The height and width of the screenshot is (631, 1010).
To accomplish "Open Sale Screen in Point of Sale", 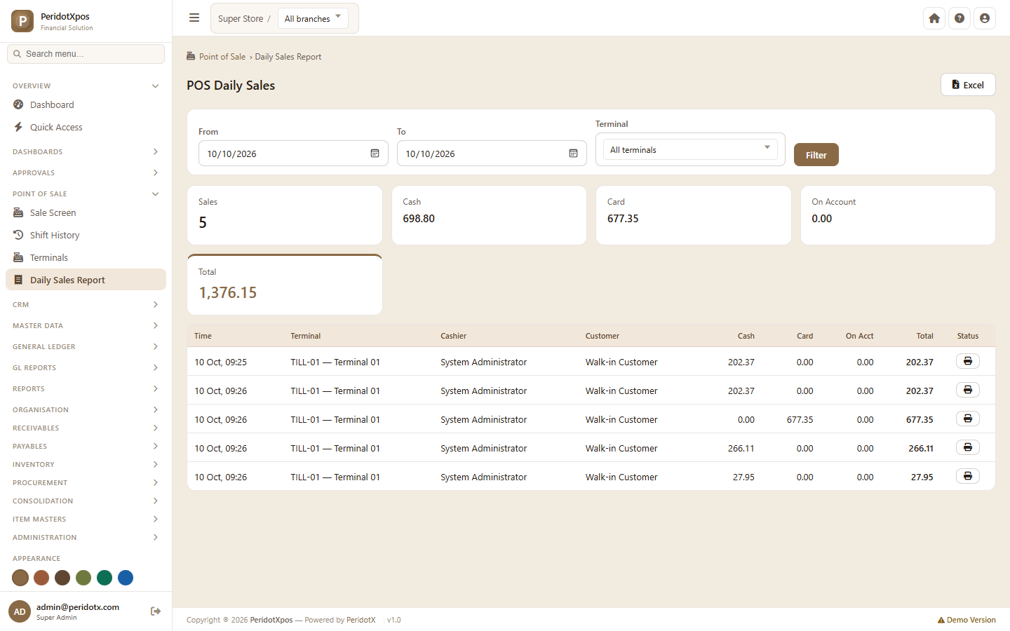I will pyautogui.click(x=86, y=212).
